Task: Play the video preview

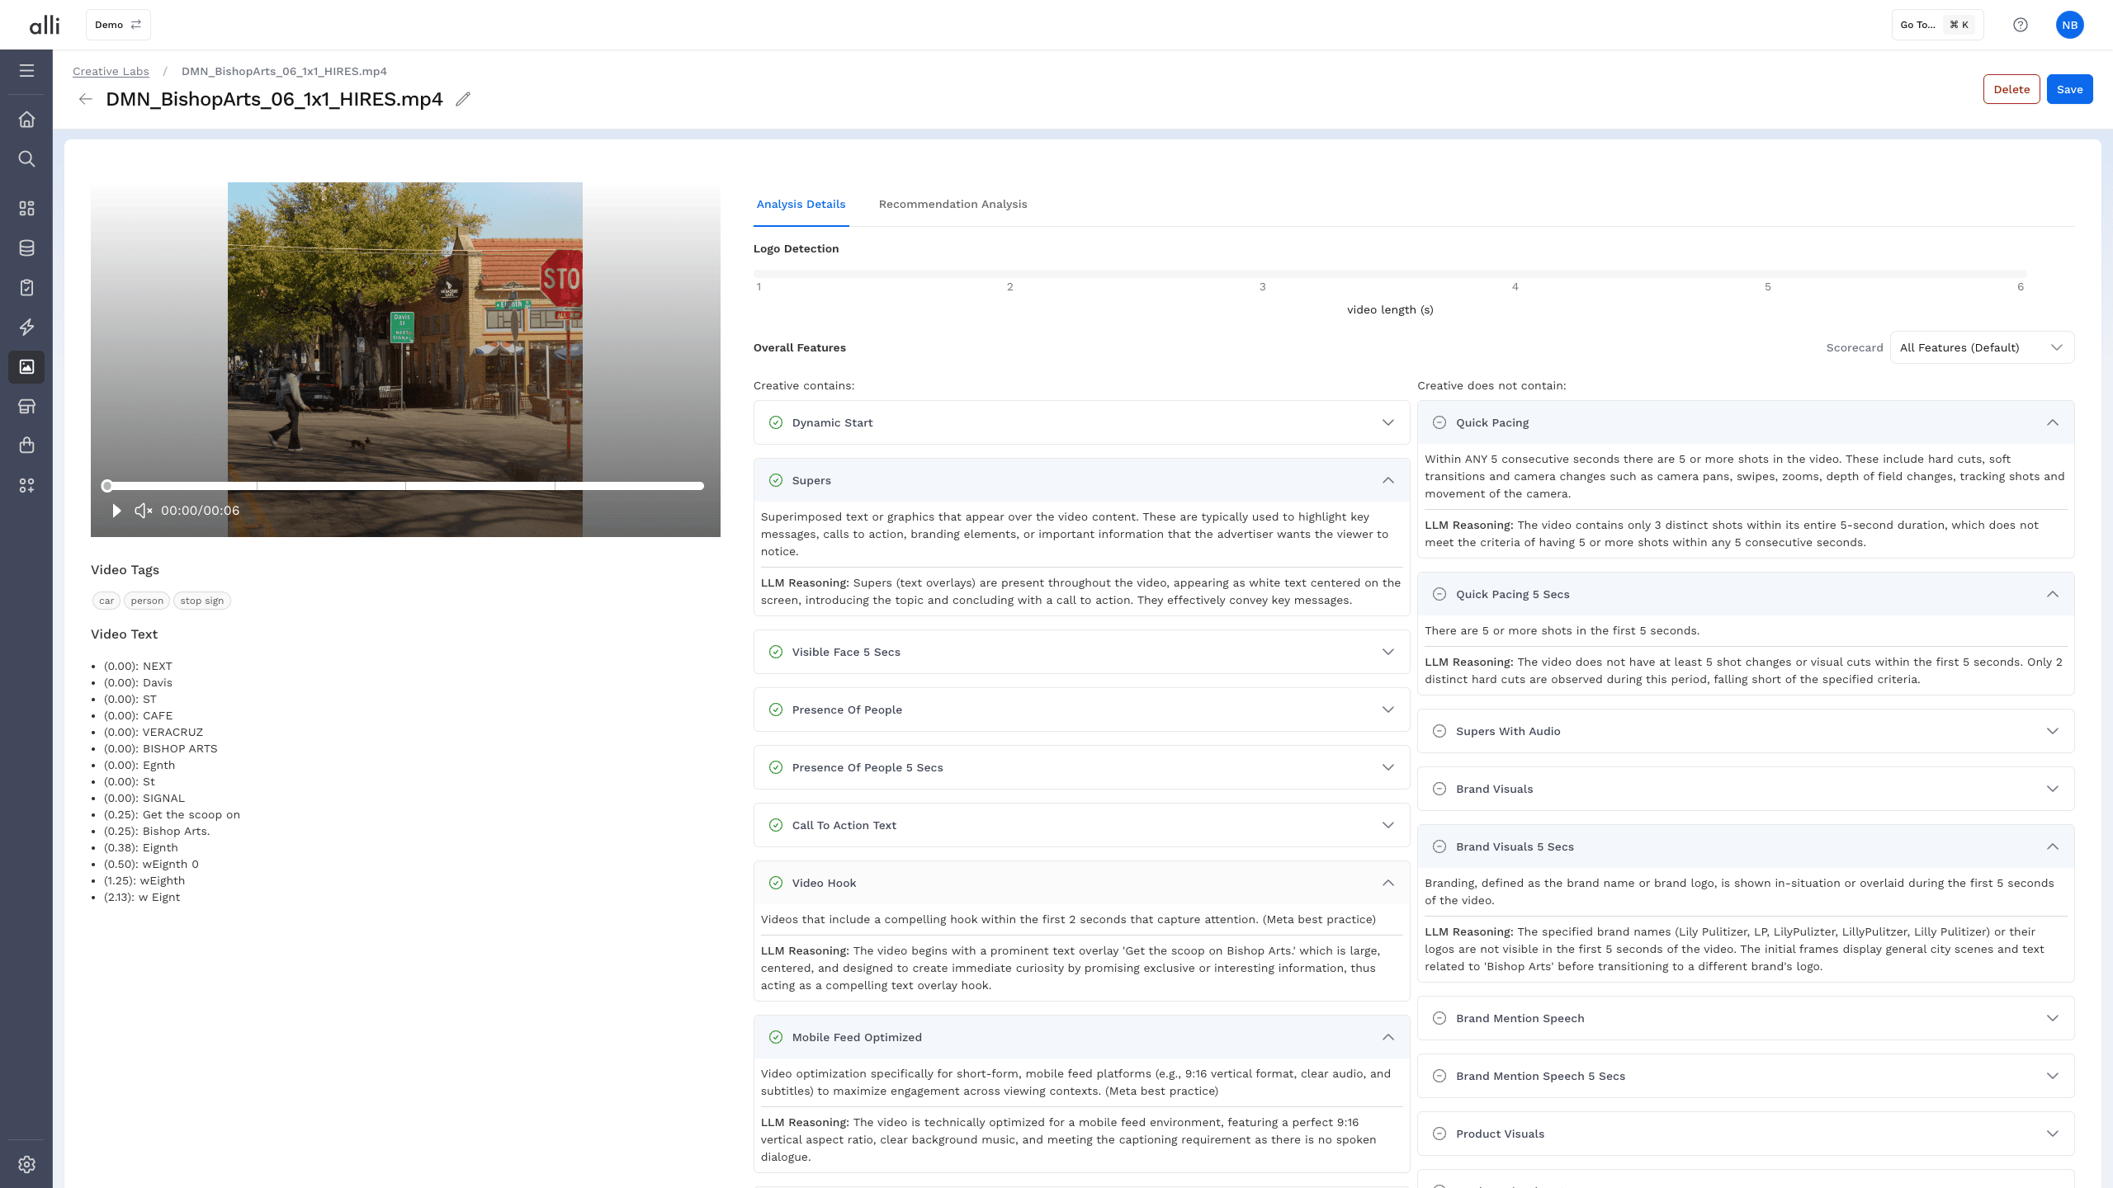Action: (116, 511)
